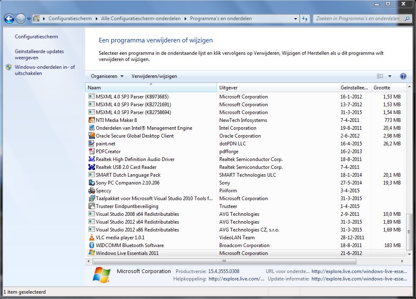Sort by the Naam column header

pyautogui.click(x=151, y=88)
